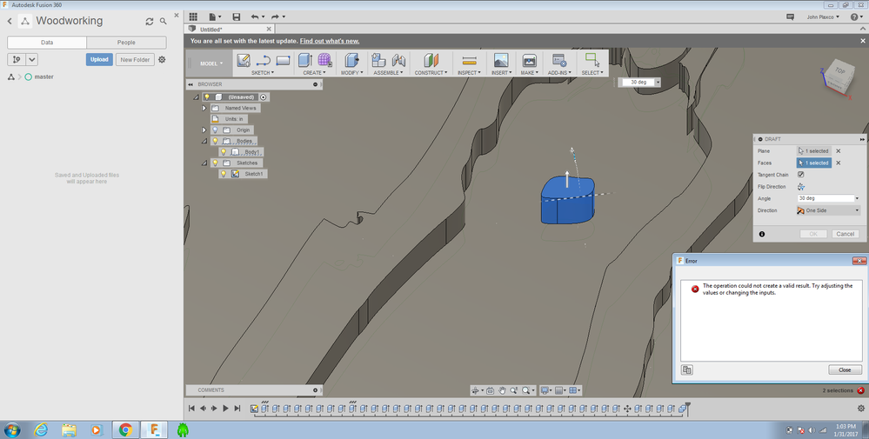Click the Insert image icon
The width and height of the screenshot is (869, 439).
pyautogui.click(x=500, y=60)
